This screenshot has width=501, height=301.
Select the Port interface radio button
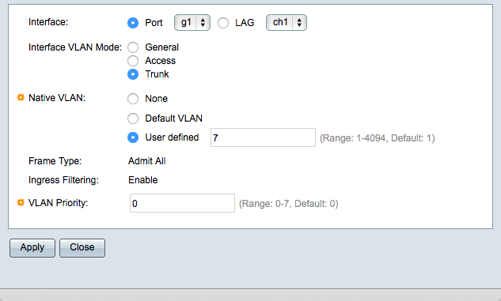[133, 23]
